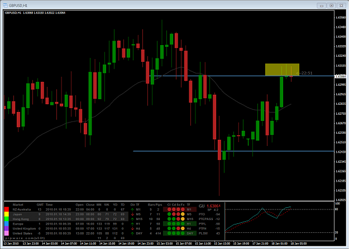The image size is (349, 249).
Task: Close the GBPUSD,H1 chart window
Action: coord(341,6)
